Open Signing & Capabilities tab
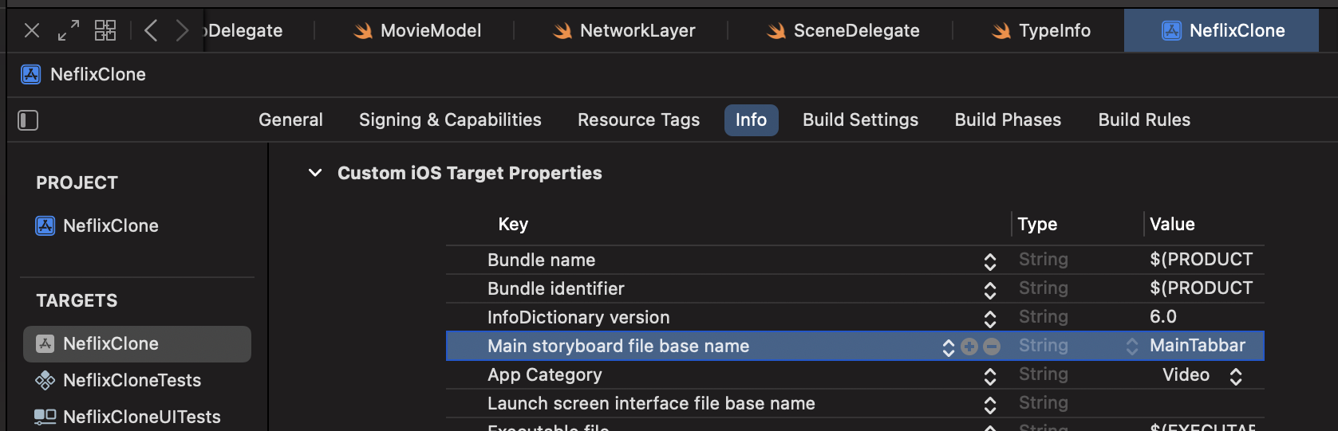Image resolution: width=1338 pixels, height=431 pixels. pyautogui.click(x=450, y=120)
